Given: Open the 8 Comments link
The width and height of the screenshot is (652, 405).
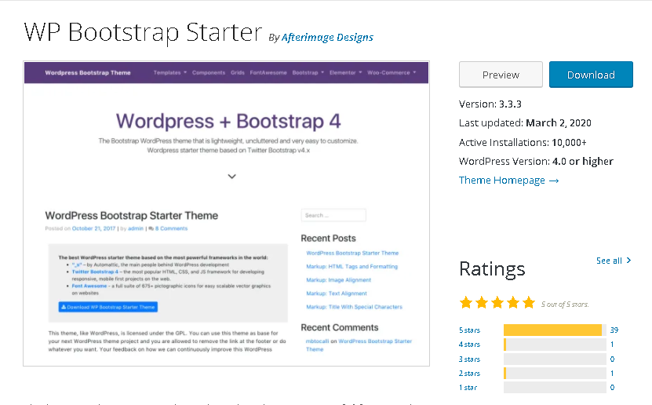Looking at the screenshot, I should (171, 228).
